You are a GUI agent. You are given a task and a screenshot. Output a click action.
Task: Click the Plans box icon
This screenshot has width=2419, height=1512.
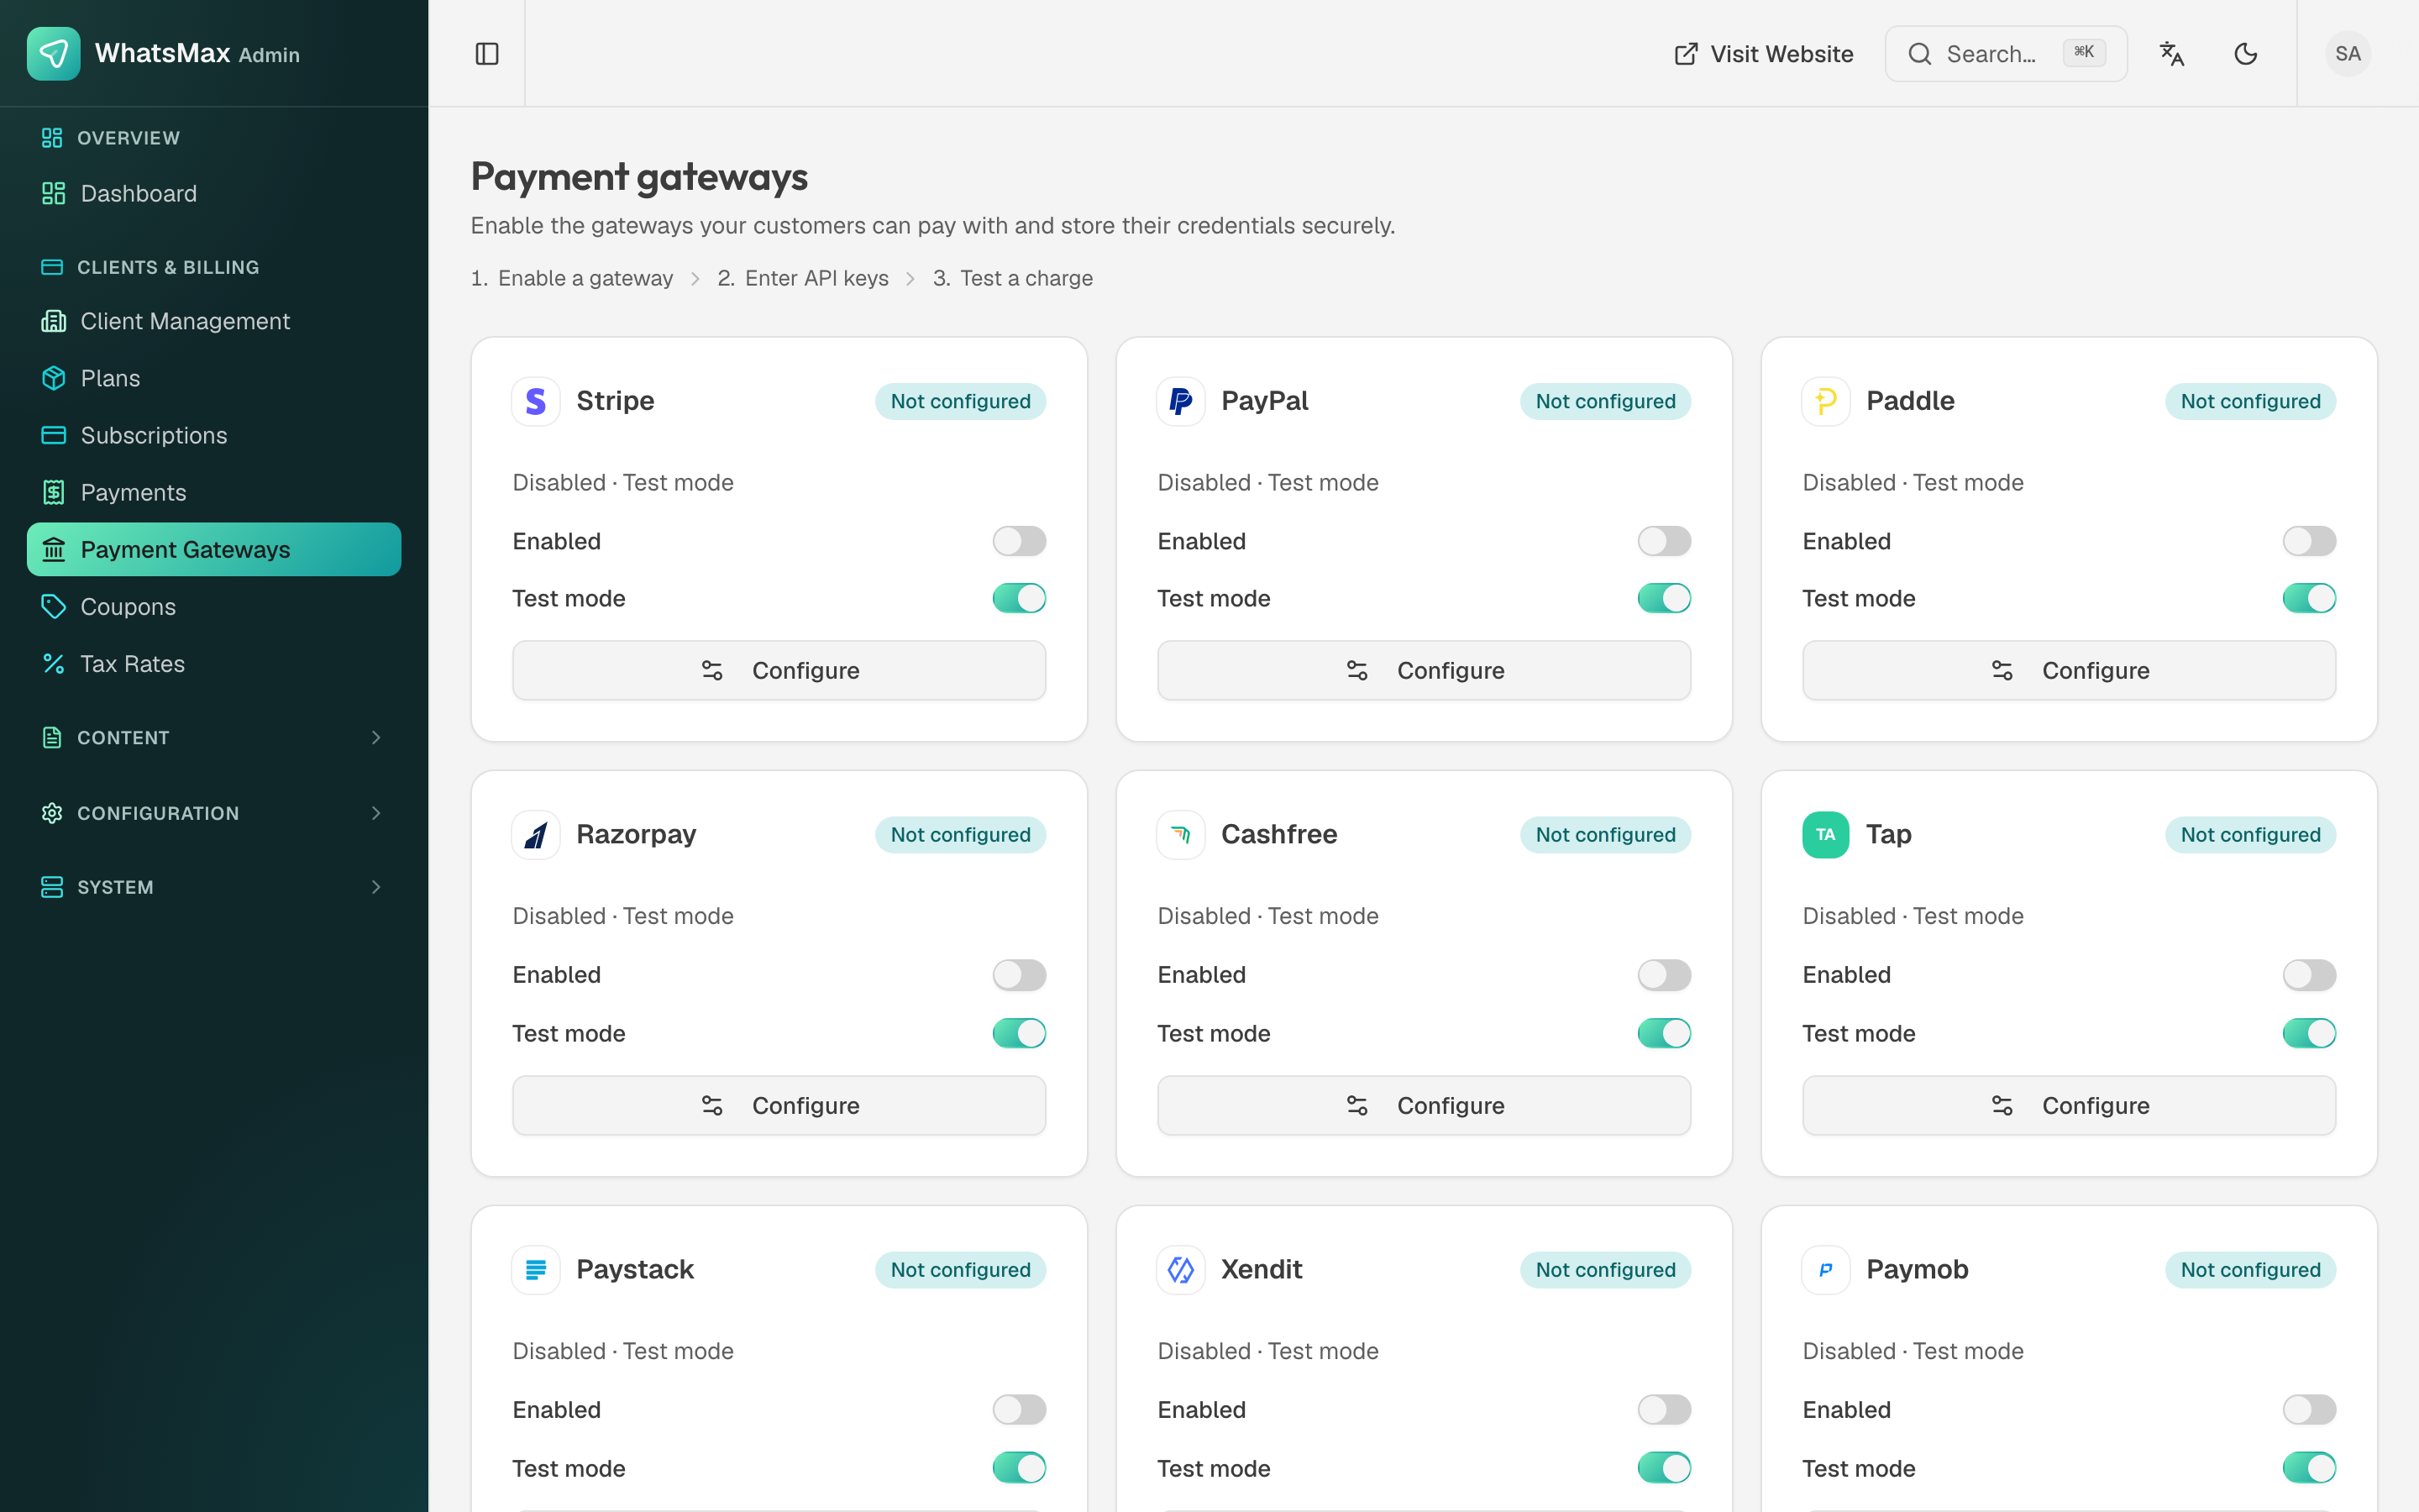54,378
